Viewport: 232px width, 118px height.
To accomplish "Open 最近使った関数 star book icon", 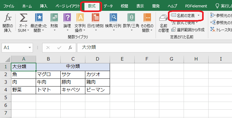I will [x=39, y=18].
